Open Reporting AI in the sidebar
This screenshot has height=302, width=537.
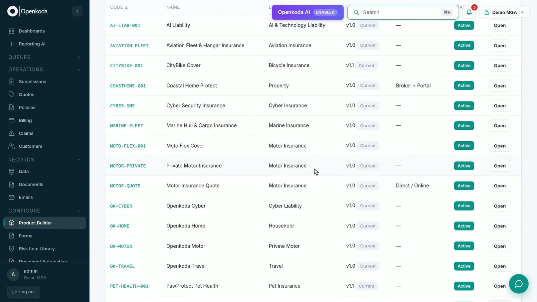click(45, 44)
